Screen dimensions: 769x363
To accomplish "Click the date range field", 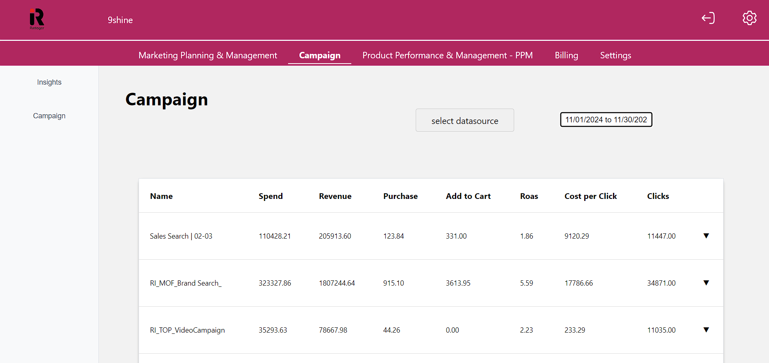I will 606,120.
